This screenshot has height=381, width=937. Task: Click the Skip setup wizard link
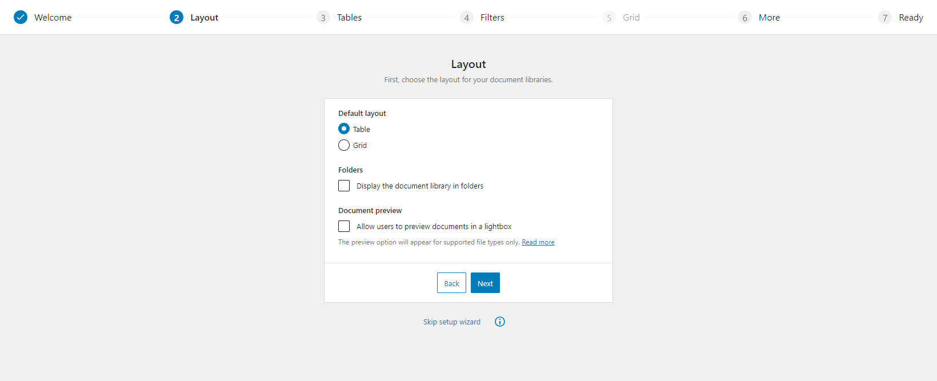pyautogui.click(x=451, y=322)
